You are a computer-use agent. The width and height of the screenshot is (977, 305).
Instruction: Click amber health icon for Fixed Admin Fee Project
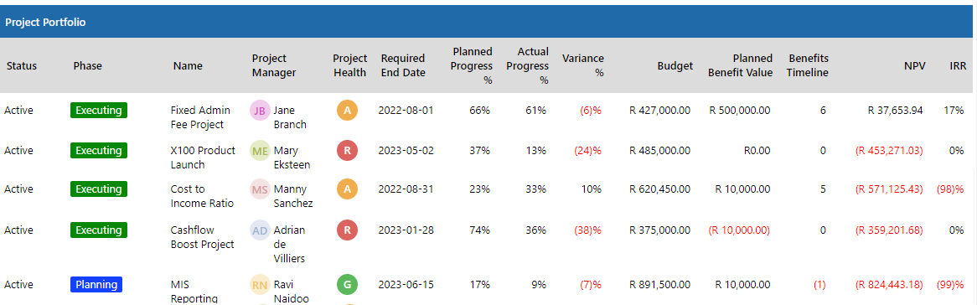(x=348, y=111)
